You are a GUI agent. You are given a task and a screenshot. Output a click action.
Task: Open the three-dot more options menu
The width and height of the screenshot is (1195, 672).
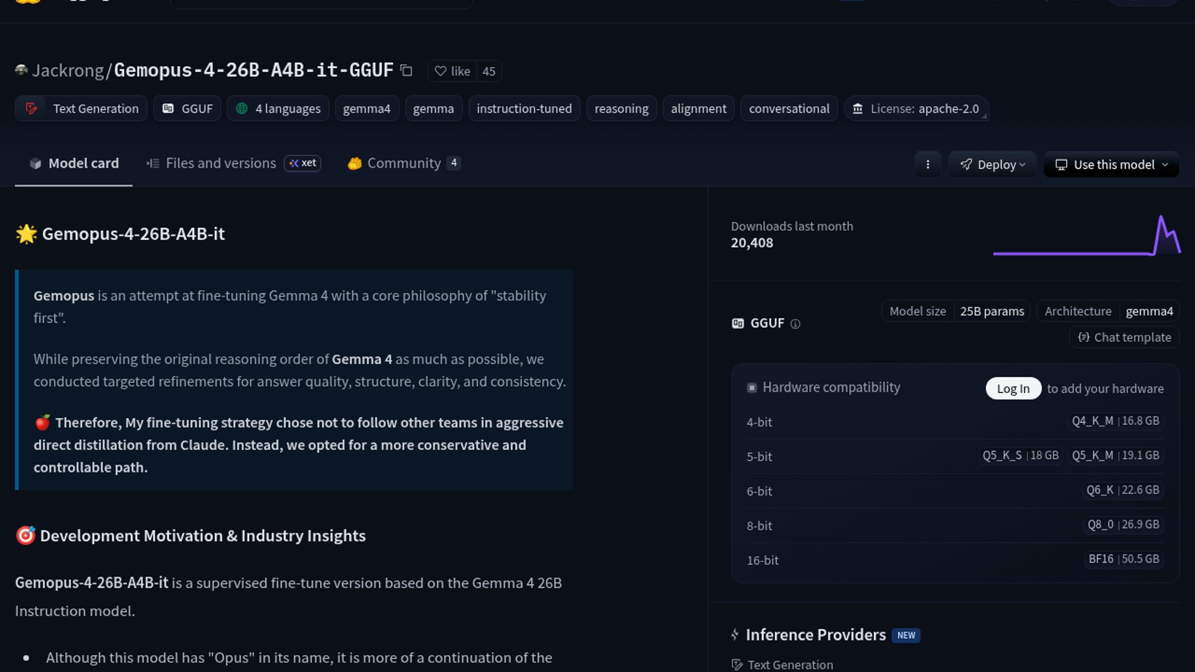point(927,164)
